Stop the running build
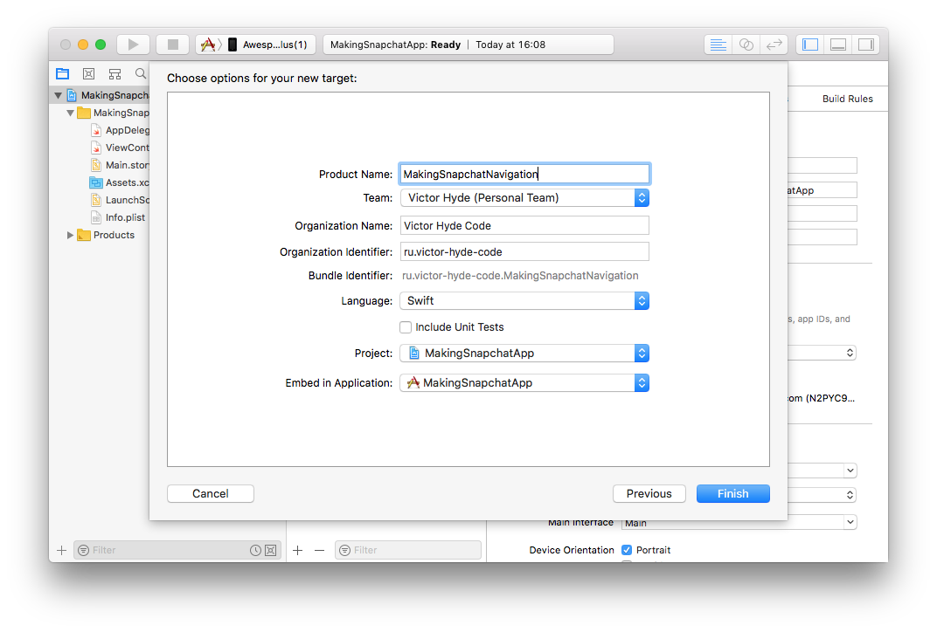Viewport: 937px width, 632px height. (x=173, y=45)
